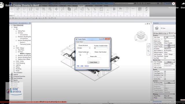This screenshot has width=185, height=104.
Task: Click the Panel Schedules icon in Project Browser
Action: click(12, 78)
